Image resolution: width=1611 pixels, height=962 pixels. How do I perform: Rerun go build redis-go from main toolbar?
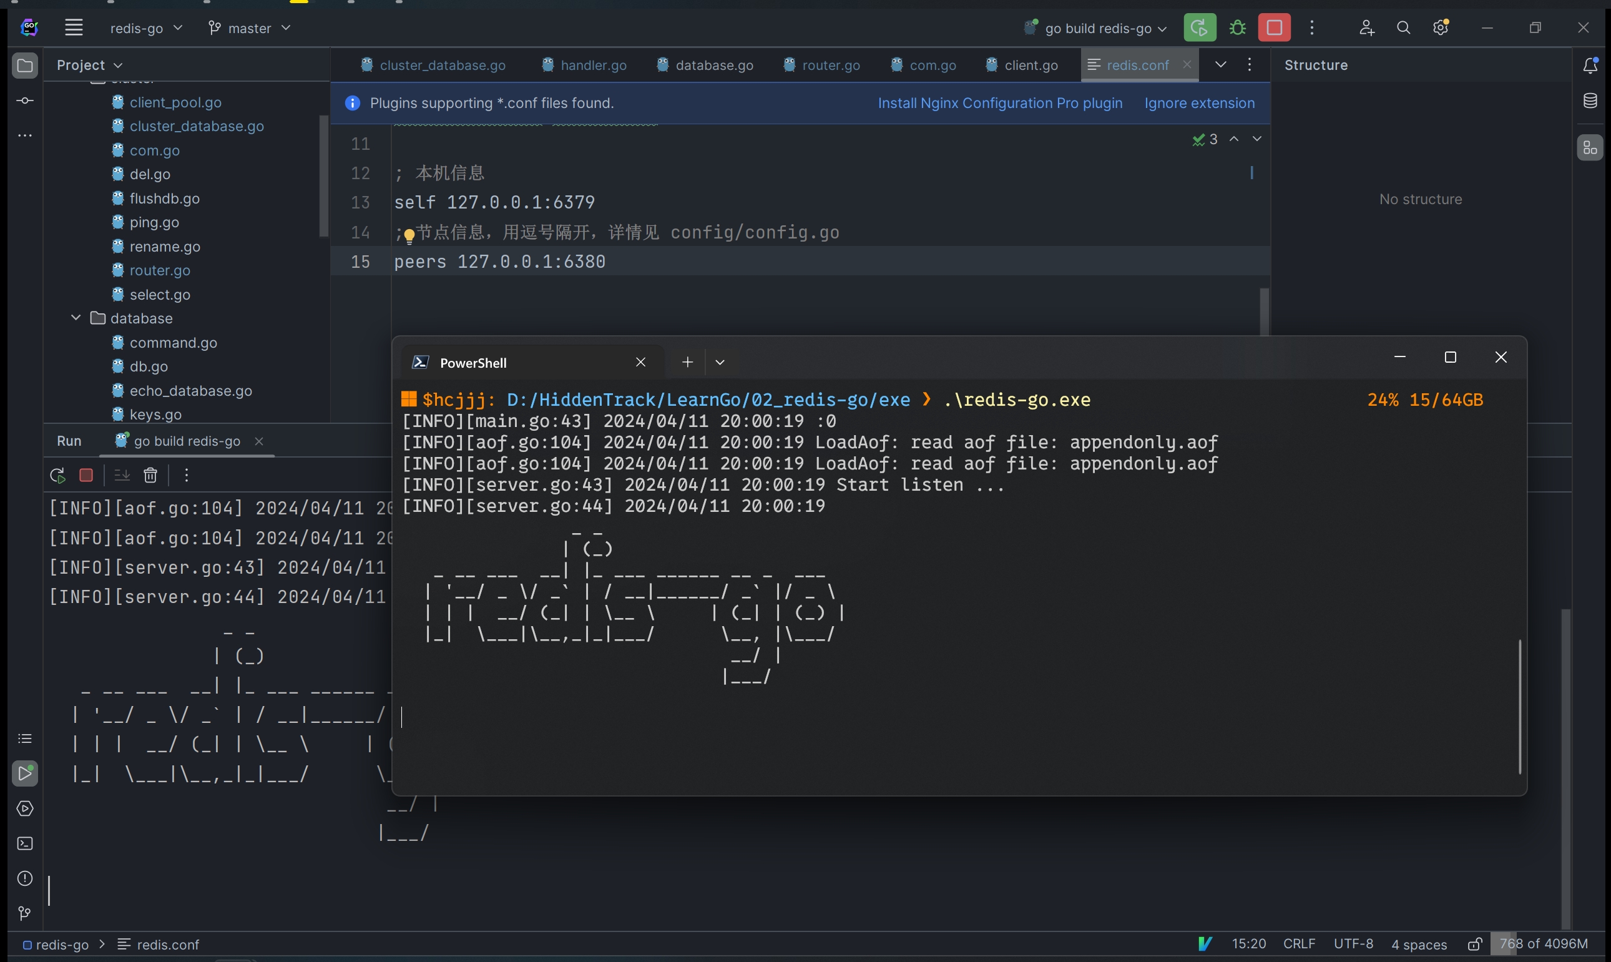[x=1199, y=28]
